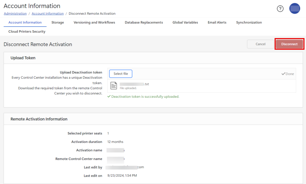
Task: Select the Database Replacements tab
Action: click(144, 23)
